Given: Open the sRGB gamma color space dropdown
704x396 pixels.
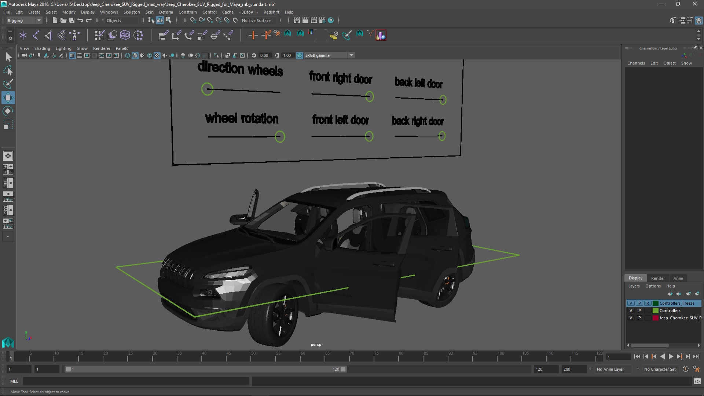Looking at the screenshot, I should pos(329,55).
